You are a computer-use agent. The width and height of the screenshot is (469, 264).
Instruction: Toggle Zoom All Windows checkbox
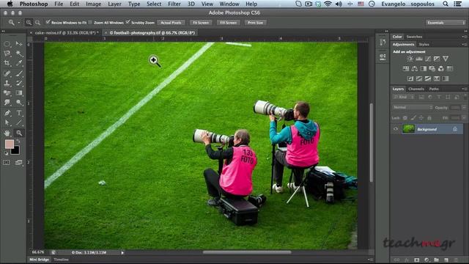(x=90, y=22)
